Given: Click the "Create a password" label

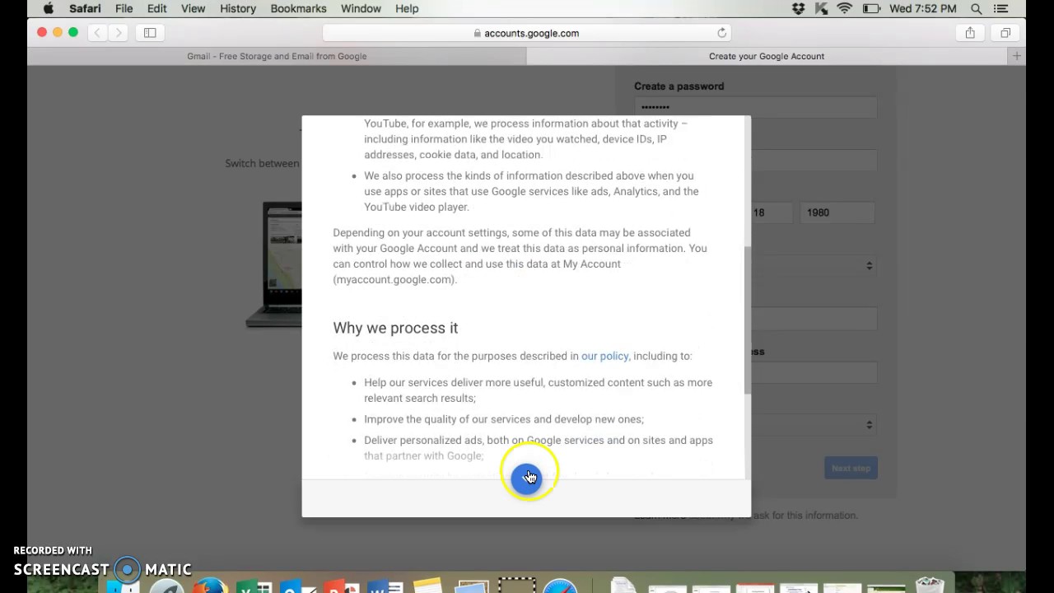Looking at the screenshot, I should click(x=679, y=86).
